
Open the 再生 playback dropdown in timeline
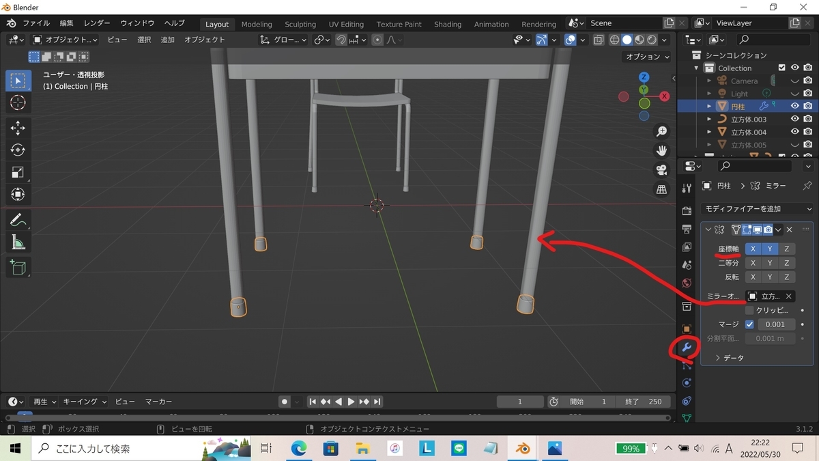pyautogui.click(x=44, y=402)
